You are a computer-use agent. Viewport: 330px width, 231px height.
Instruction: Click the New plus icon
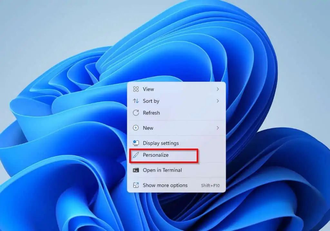[136, 128]
